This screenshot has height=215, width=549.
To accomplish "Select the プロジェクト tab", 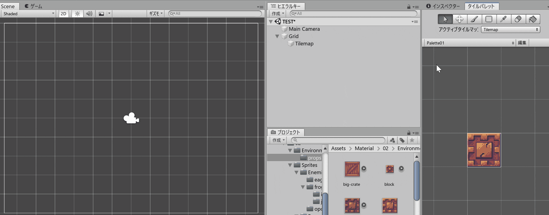I will [x=286, y=132].
